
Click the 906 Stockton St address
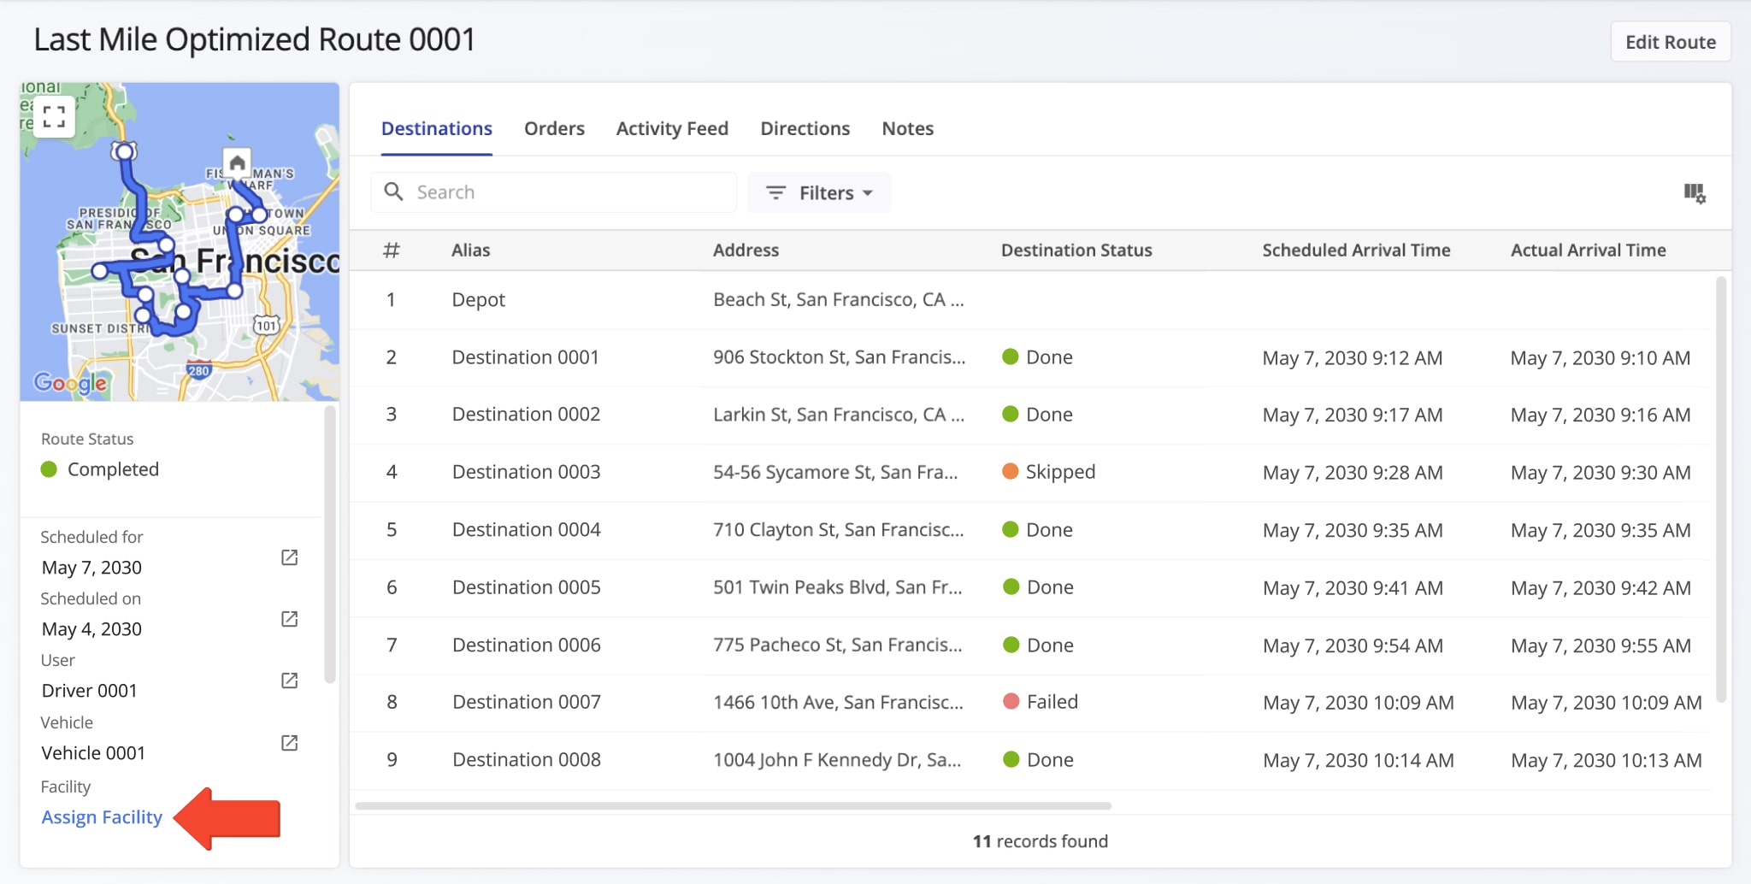(x=839, y=357)
